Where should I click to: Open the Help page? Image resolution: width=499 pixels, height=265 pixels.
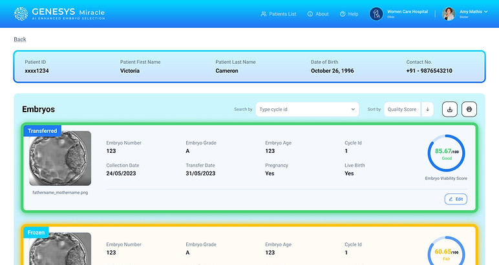[349, 14]
